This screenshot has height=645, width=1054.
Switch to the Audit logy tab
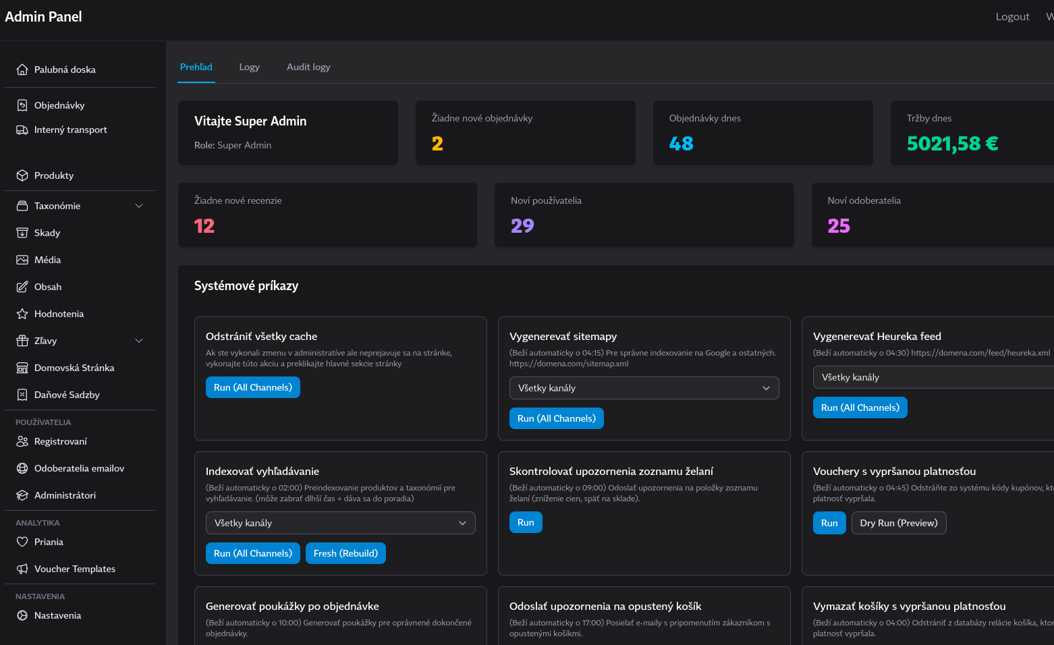click(x=308, y=67)
